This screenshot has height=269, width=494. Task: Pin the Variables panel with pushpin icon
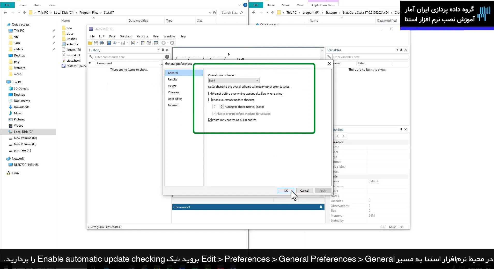[401, 50]
